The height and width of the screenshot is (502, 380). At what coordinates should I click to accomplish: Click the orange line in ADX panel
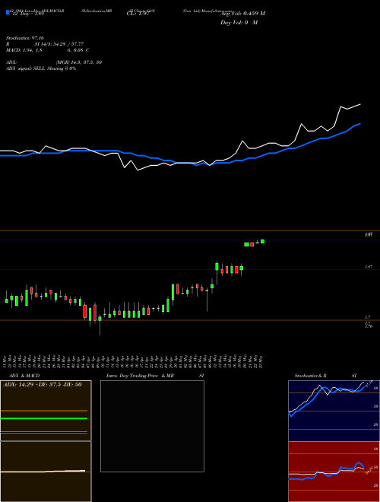(x=44, y=411)
